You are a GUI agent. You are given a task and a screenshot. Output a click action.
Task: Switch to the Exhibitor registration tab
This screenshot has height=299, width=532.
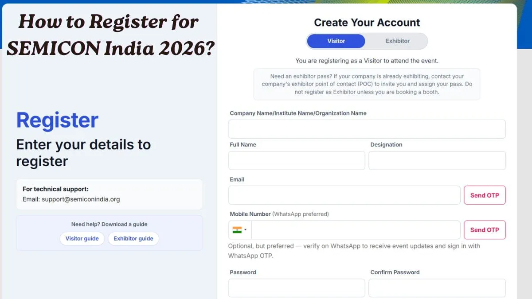[397, 41]
